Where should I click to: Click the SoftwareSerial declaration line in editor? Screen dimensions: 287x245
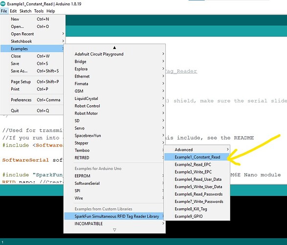[33, 160]
